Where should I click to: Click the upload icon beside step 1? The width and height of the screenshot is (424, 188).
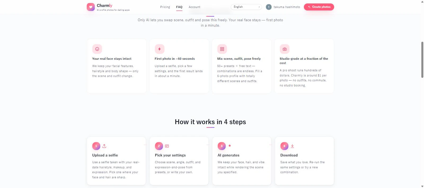coord(104,146)
